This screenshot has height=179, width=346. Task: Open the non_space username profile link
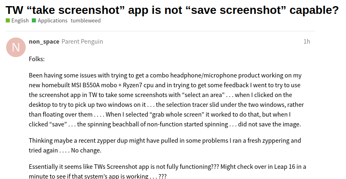[44, 42]
